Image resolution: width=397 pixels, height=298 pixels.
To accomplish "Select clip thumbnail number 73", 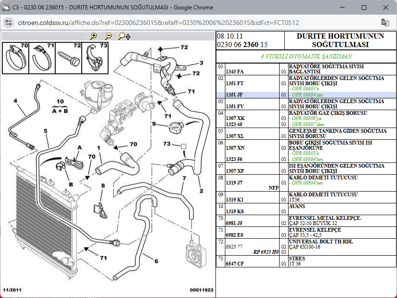I will tap(95, 58).
